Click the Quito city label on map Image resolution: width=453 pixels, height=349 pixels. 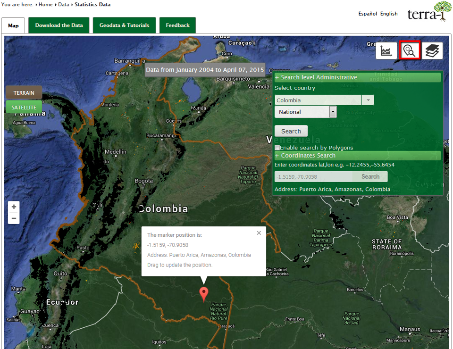click(60, 274)
